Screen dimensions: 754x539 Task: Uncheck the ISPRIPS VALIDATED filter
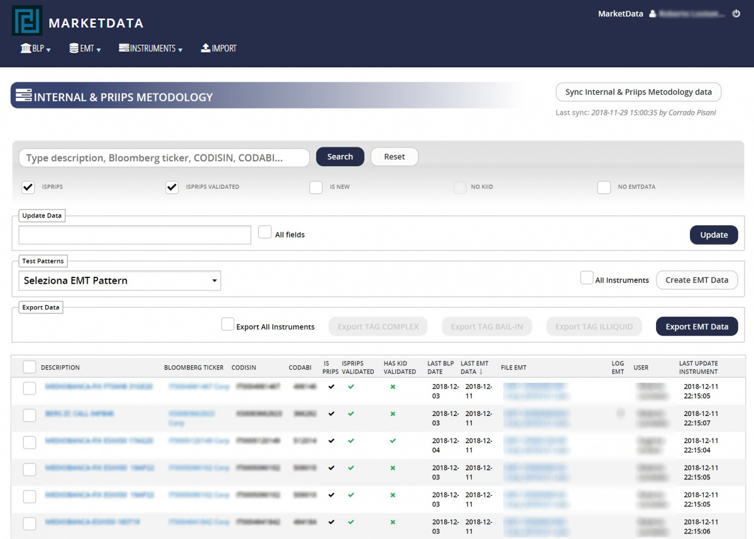click(x=172, y=187)
